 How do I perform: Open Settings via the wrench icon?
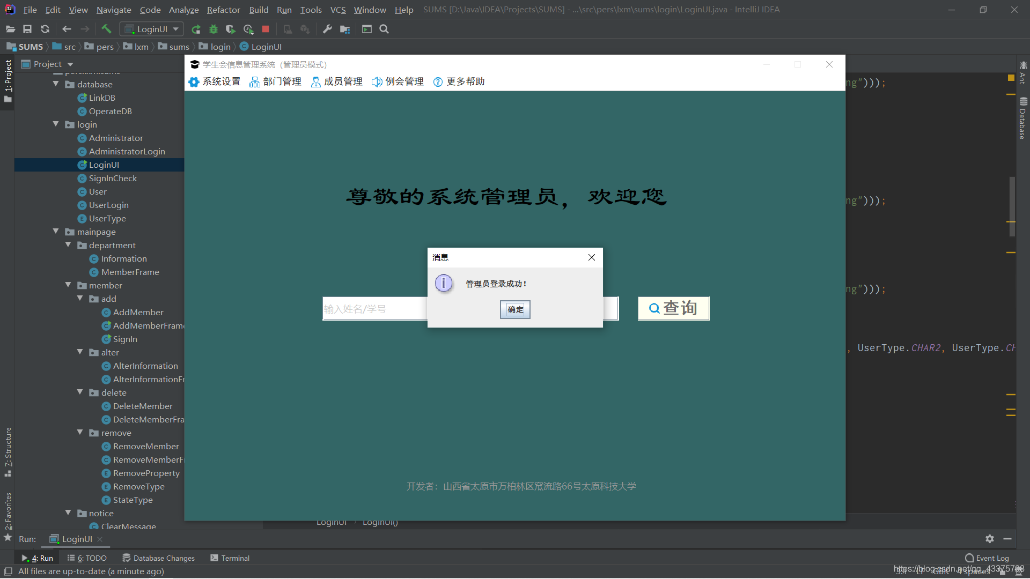click(327, 29)
